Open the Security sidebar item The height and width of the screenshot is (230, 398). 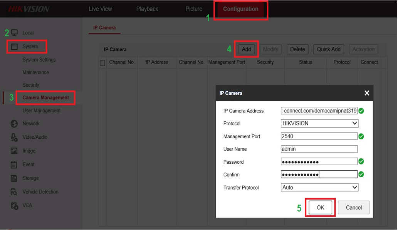[31, 85]
